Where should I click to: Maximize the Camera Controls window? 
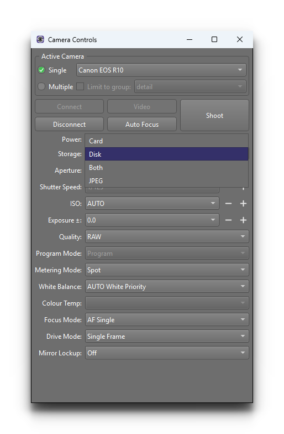pos(214,40)
